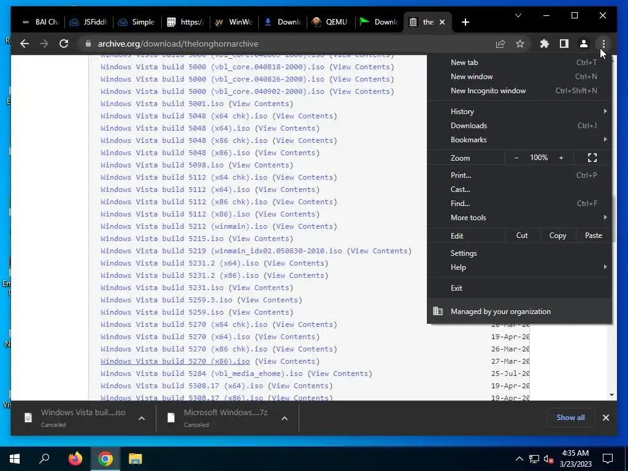628x471 pixels.
Task: Toggle the browser side panel icon
Action: point(564,44)
